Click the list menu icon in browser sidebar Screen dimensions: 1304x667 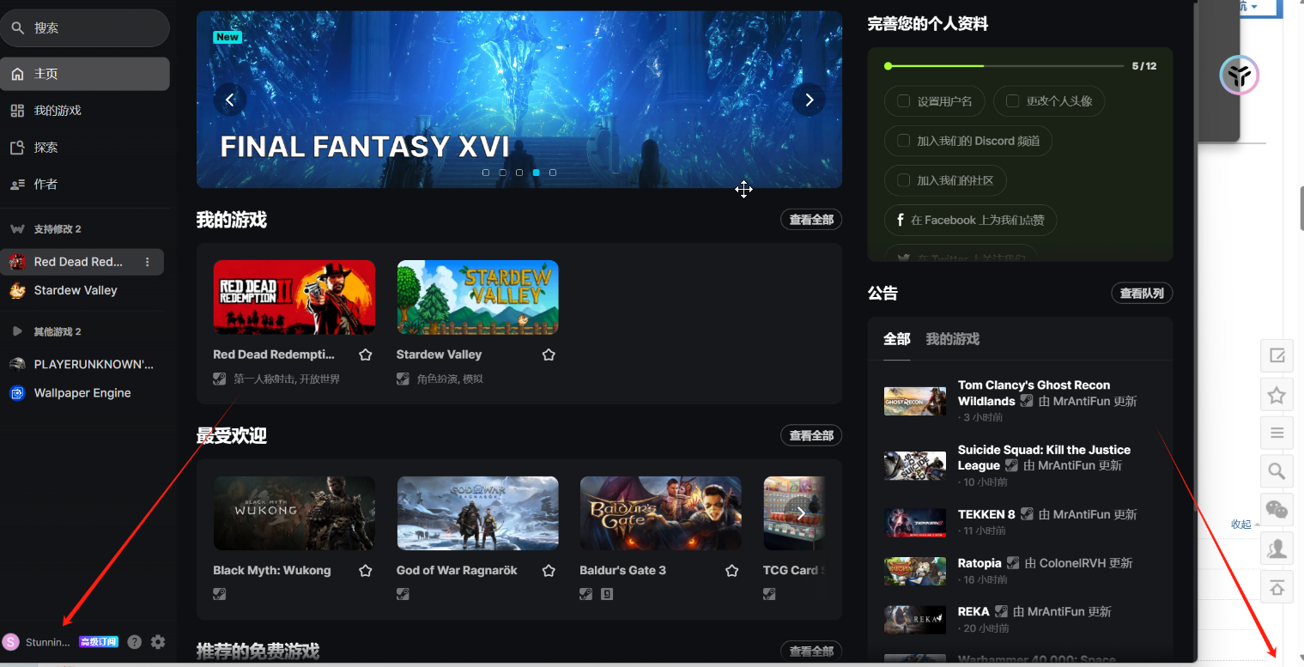1277,433
